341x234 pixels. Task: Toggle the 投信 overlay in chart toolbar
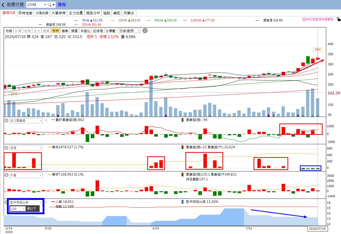click(27, 31)
